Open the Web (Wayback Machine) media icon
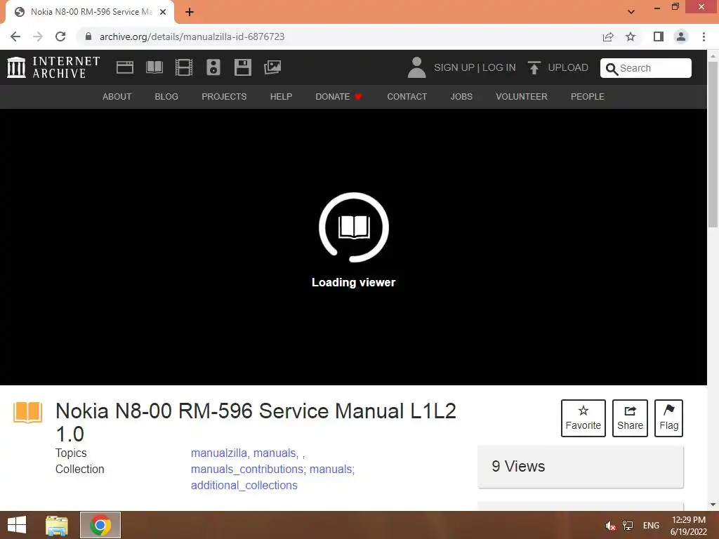 coord(125,67)
